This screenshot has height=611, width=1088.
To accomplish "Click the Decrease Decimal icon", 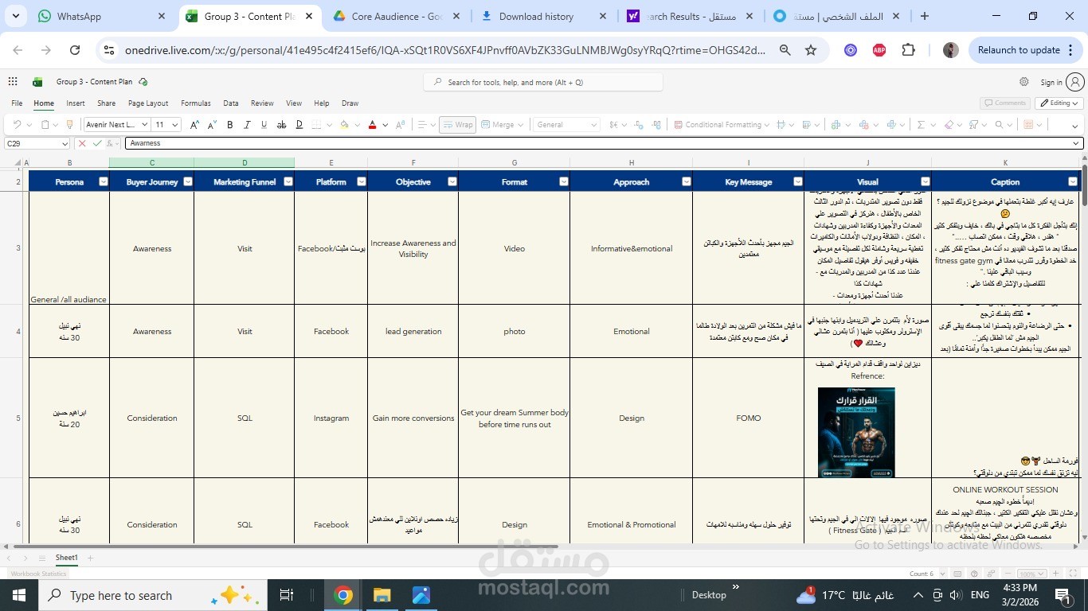I will click(x=657, y=124).
